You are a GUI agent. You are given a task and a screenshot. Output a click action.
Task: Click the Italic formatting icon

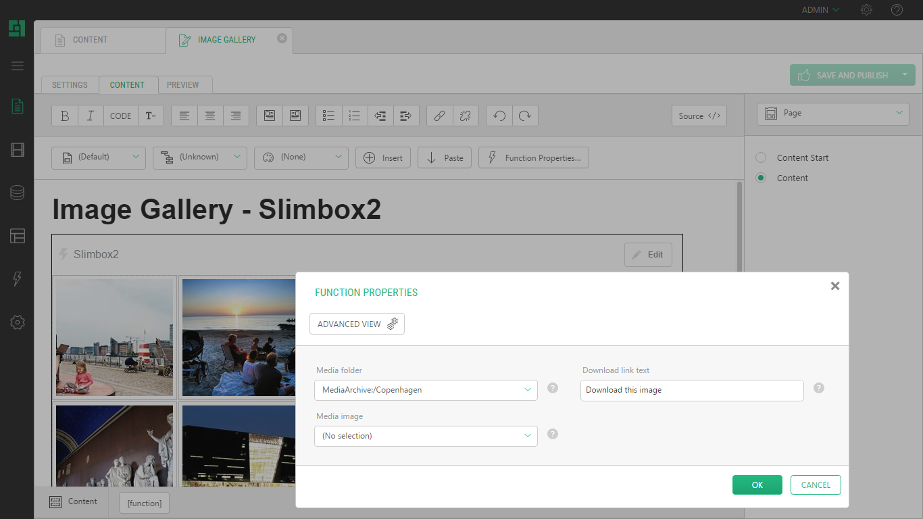pos(91,116)
